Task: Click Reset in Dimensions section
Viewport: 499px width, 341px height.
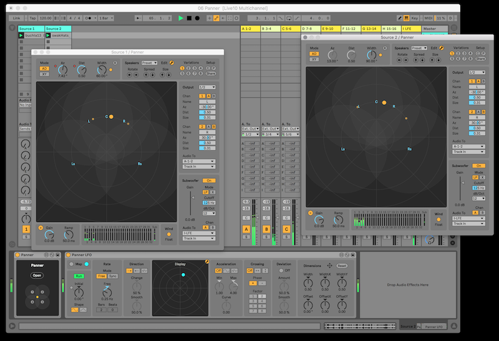Action: [x=342, y=266]
